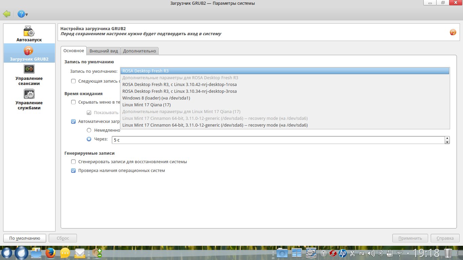
Task: Select the Через radio button
Action: click(x=89, y=139)
